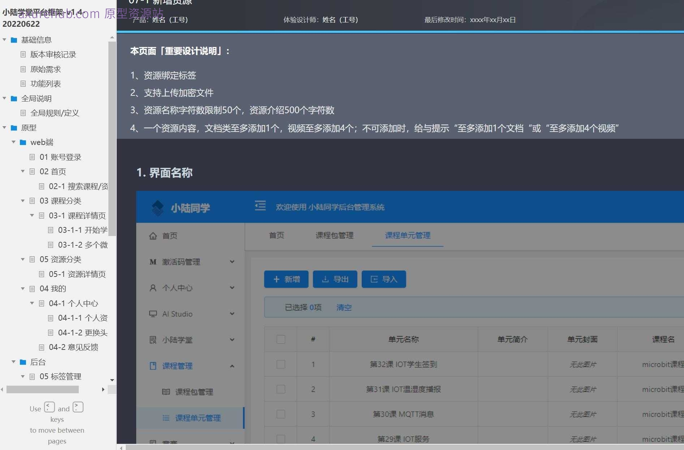
Task: Check the select-all checkbox in the table header
Action: point(281,339)
